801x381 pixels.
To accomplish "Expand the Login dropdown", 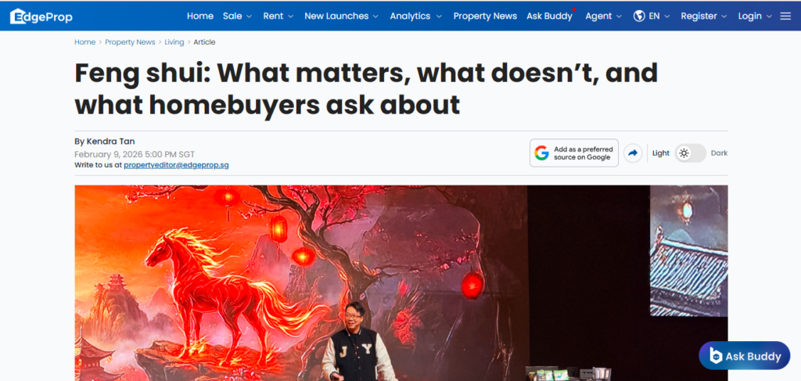I will 755,16.
